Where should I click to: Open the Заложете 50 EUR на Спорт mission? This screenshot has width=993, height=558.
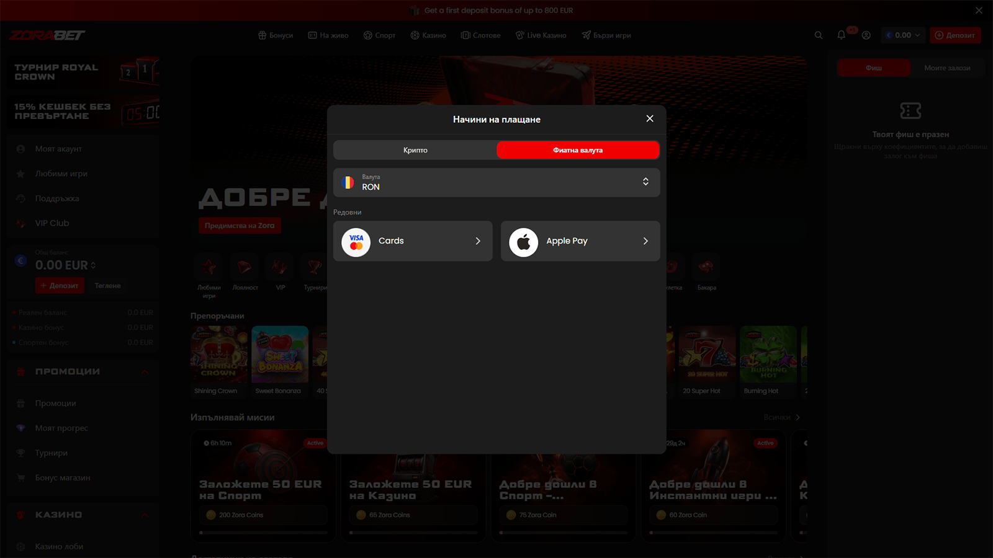click(263, 486)
